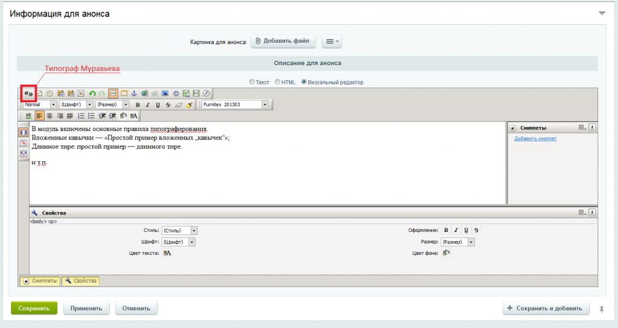Click the Muravyov typograph «» icon
This screenshot has width=618, height=328.
pyautogui.click(x=28, y=93)
